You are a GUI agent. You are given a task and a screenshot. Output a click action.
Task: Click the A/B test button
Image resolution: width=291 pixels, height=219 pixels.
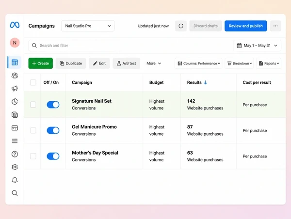tap(127, 63)
